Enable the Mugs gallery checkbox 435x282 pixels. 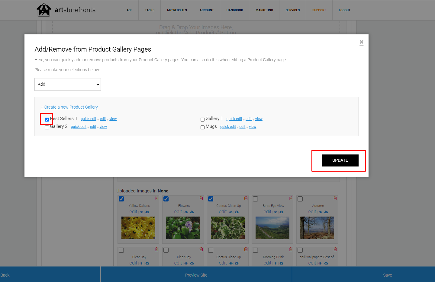tap(202, 127)
